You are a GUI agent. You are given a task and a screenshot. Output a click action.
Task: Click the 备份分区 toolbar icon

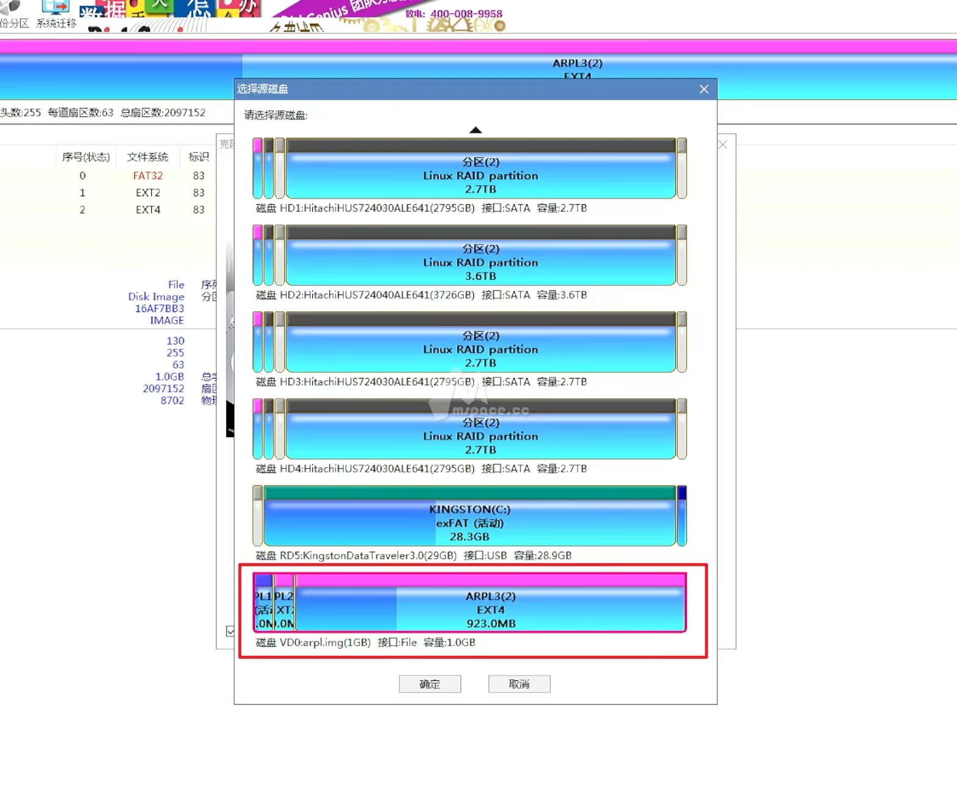click(x=13, y=15)
